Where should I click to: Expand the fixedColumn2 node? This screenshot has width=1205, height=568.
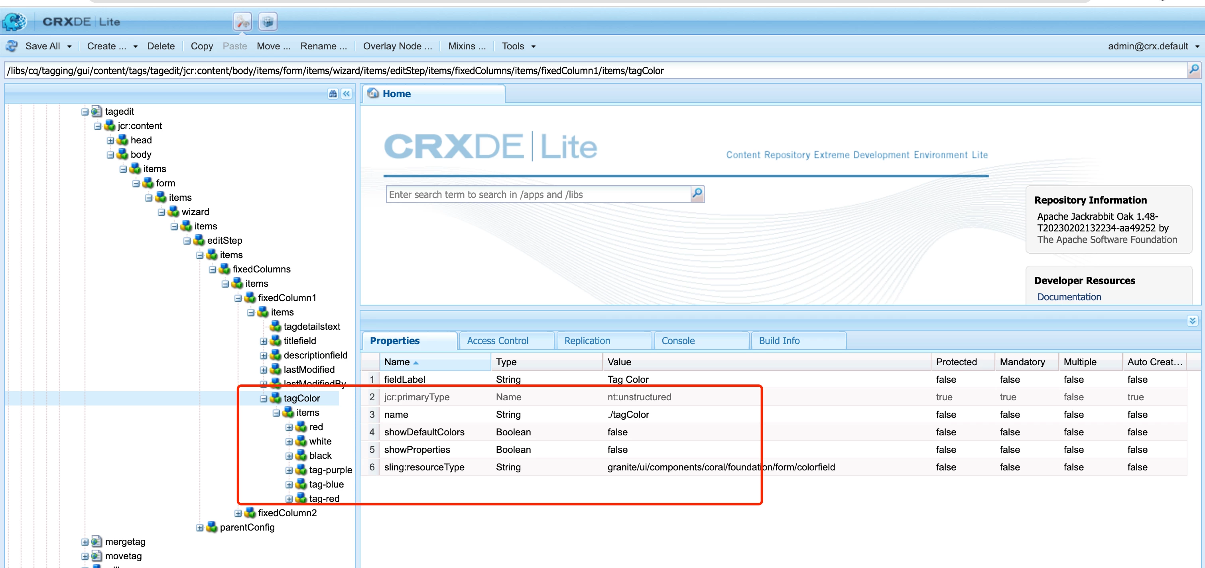[238, 513]
